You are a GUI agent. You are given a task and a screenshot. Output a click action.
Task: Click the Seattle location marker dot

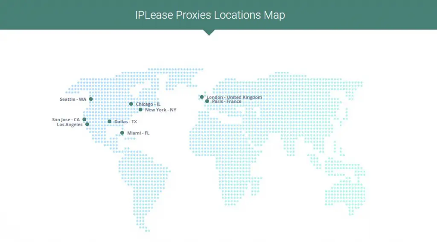pyautogui.click(x=91, y=99)
